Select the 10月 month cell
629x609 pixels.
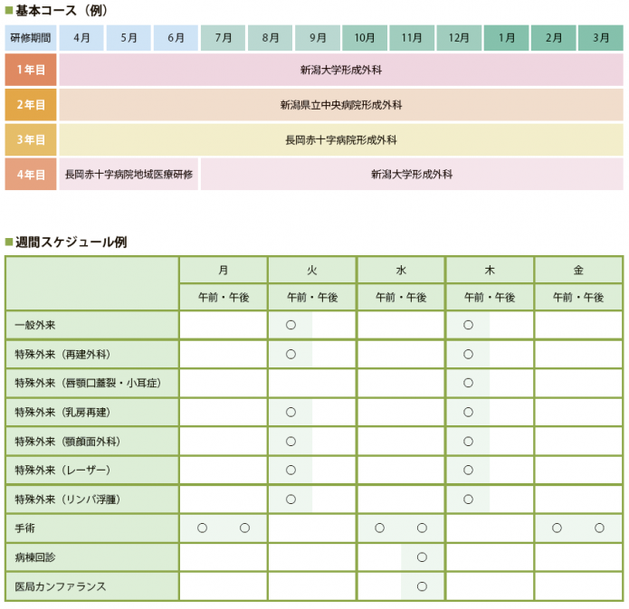(x=365, y=38)
